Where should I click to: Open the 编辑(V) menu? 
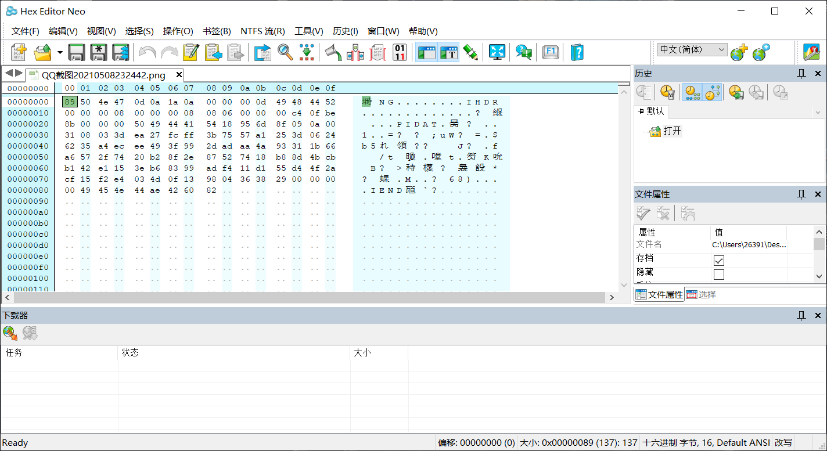[63, 31]
